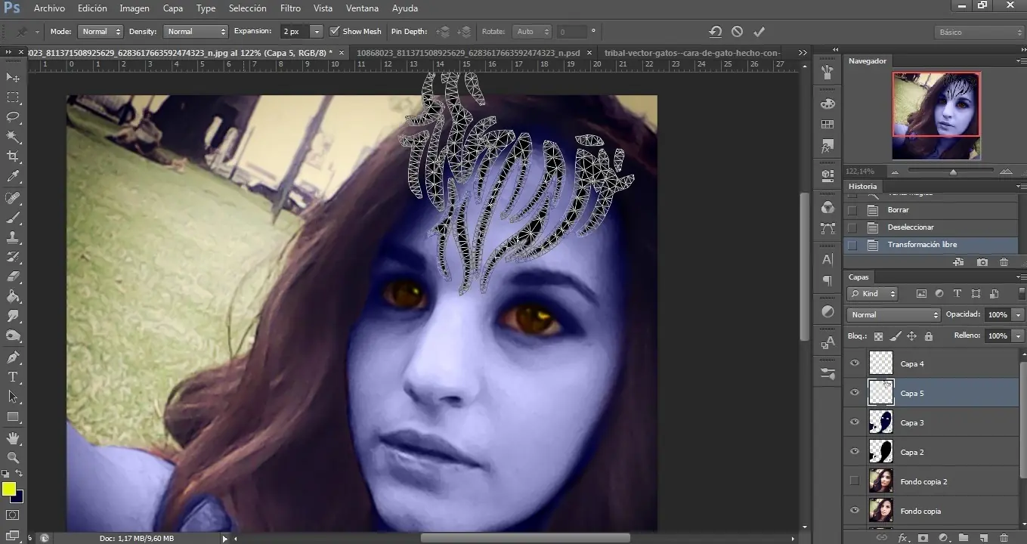Open the Ventana menu
This screenshot has width=1027, height=544.
362,8
